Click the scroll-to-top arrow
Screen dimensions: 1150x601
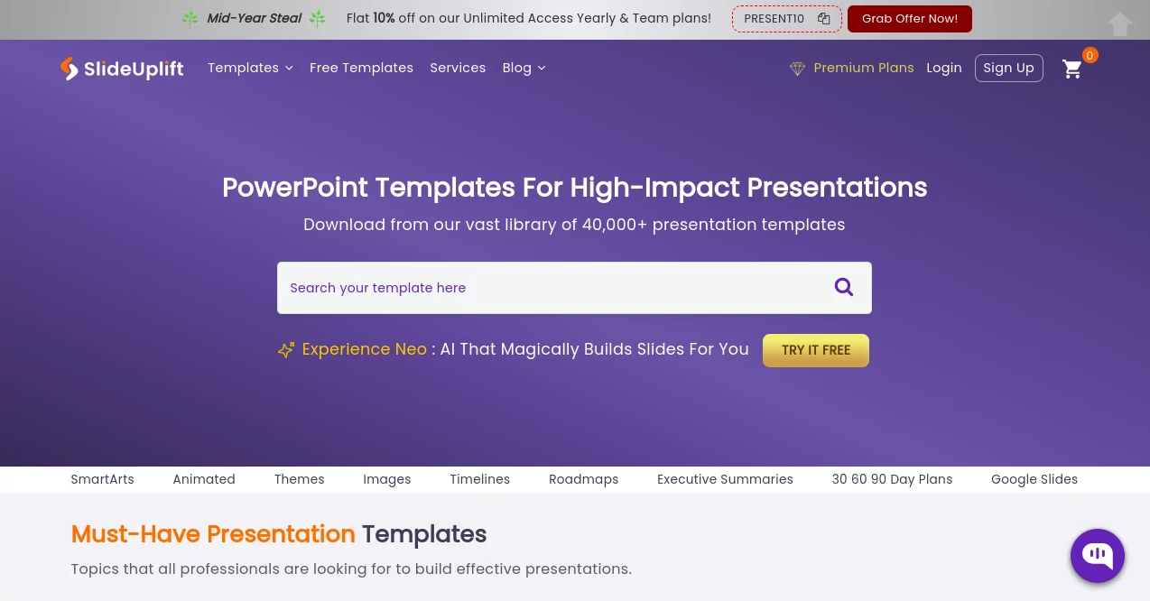point(1120,24)
